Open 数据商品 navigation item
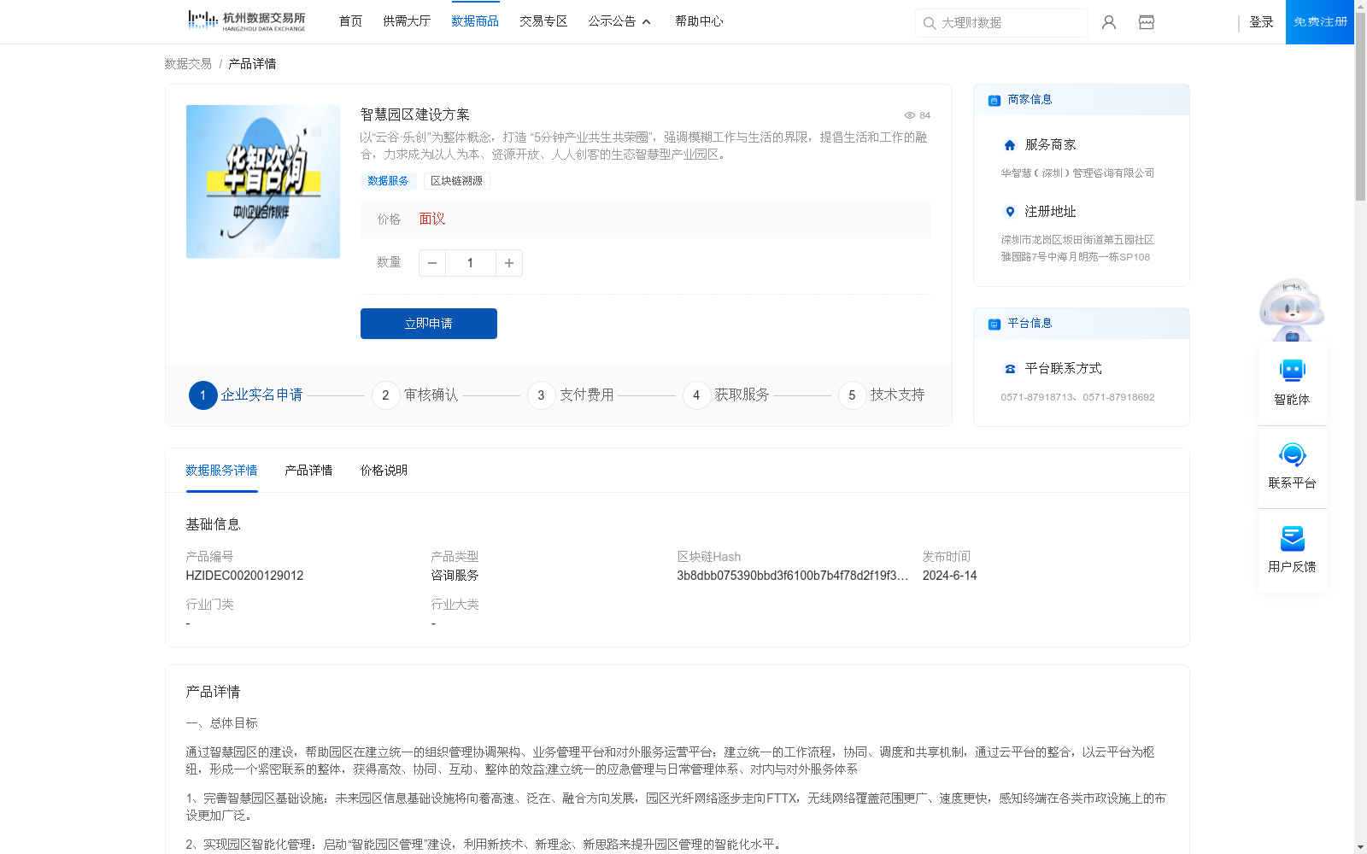1367x854 pixels. click(475, 21)
